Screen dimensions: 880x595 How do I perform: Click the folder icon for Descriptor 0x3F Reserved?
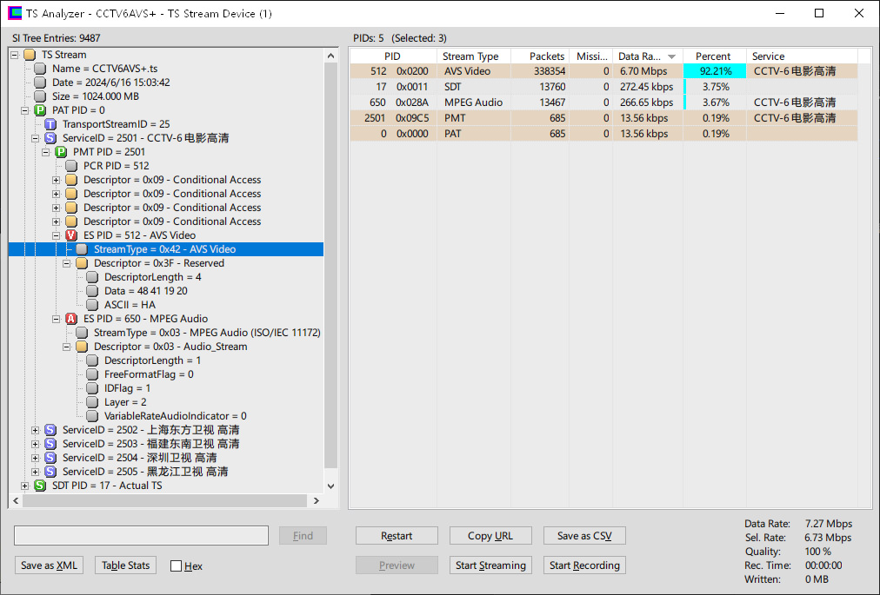pyautogui.click(x=82, y=263)
